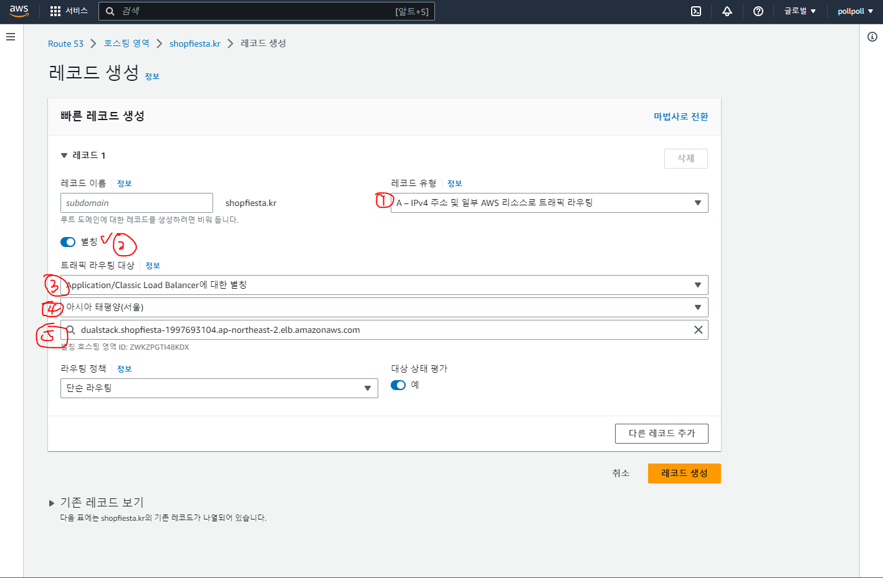Open 정보 link beside 라우팅 정책
This screenshot has width=883, height=578.
(x=125, y=369)
